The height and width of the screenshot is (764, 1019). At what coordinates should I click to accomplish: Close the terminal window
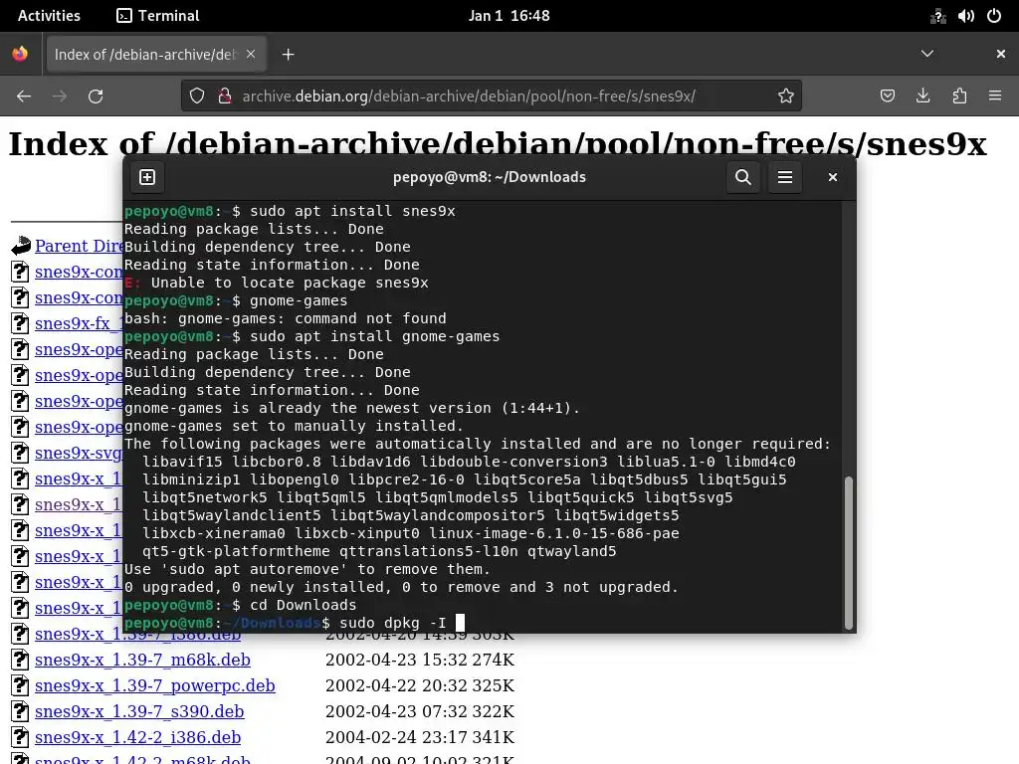click(833, 177)
